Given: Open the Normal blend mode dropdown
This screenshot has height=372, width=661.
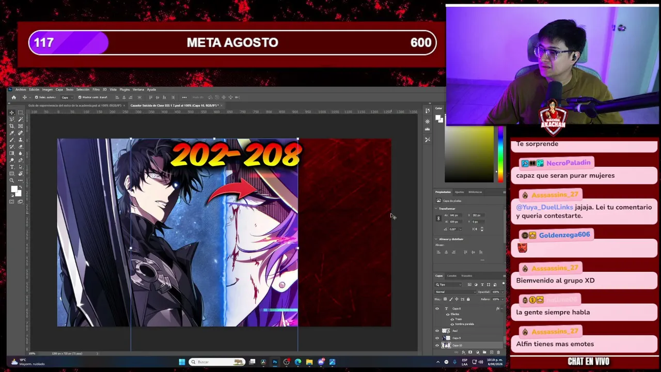Looking at the screenshot, I should pyautogui.click(x=454, y=292).
